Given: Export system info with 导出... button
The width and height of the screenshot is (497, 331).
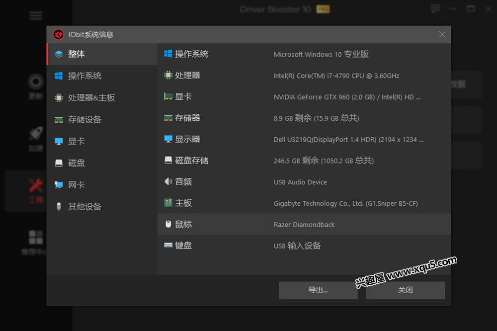Looking at the screenshot, I should tap(318, 290).
